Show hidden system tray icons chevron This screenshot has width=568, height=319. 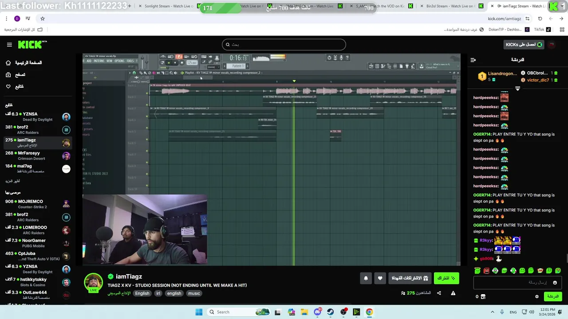click(492, 312)
